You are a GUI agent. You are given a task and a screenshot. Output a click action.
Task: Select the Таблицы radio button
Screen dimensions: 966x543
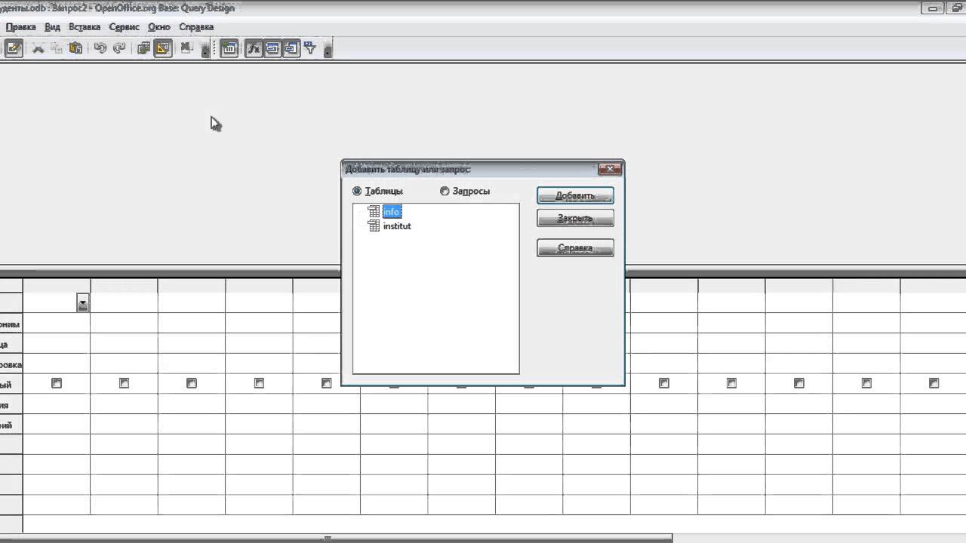(357, 191)
